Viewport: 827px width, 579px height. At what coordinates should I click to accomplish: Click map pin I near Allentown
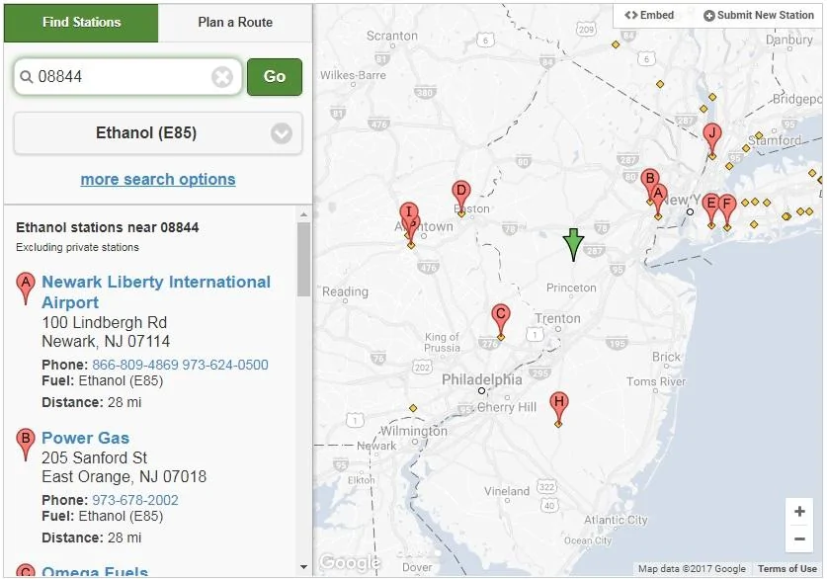coord(408,211)
